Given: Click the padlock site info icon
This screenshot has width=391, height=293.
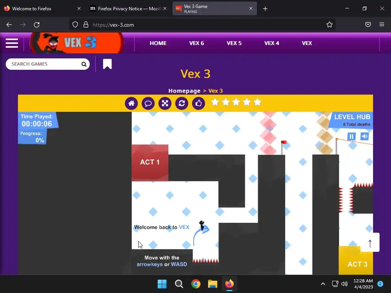Looking at the screenshot, I should [86, 25].
